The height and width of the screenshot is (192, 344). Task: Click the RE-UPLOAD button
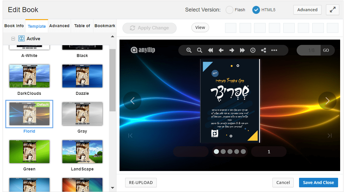click(141, 183)
